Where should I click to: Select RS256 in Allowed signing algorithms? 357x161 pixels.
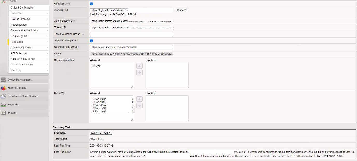[97, 66]
